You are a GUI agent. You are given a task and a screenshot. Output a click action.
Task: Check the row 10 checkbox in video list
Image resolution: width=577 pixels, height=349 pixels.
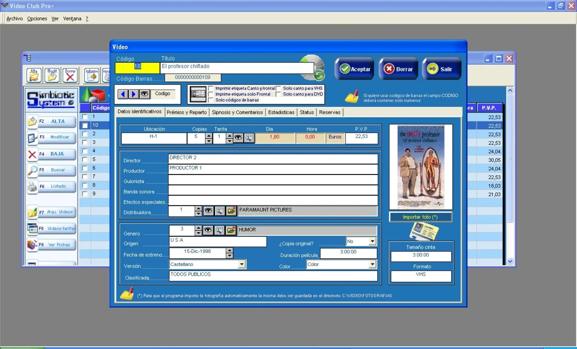tap(85, 125)
